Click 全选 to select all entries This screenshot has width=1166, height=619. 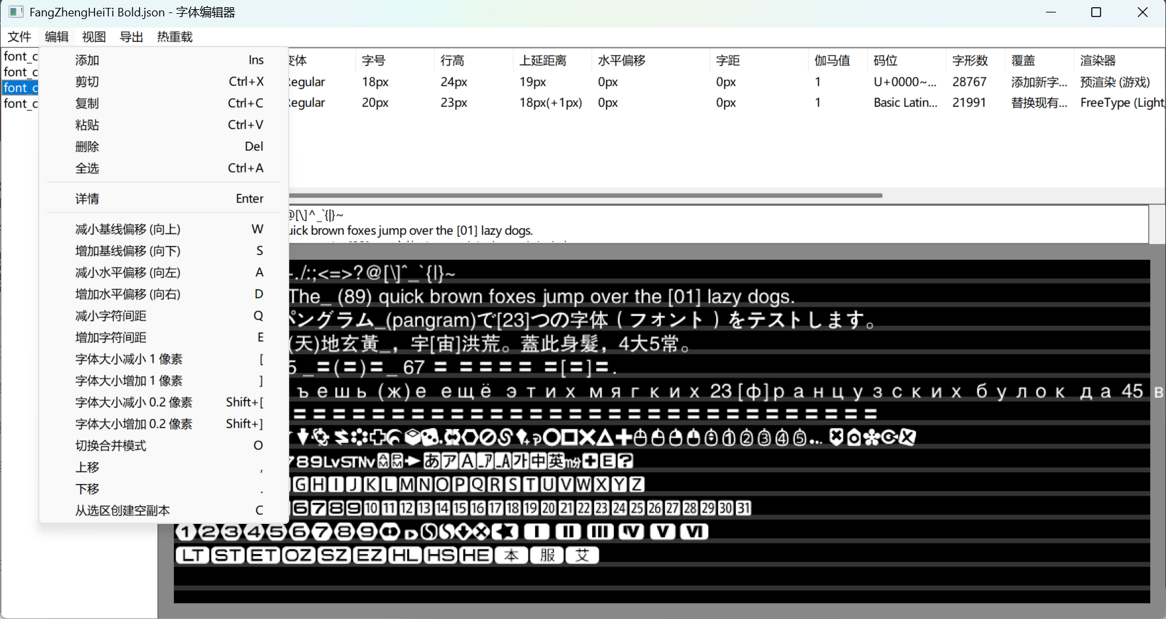coord(87,168)
